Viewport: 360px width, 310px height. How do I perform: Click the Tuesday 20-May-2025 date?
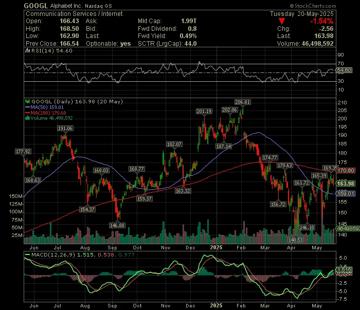pyautogui.click(x=302, y=14)
